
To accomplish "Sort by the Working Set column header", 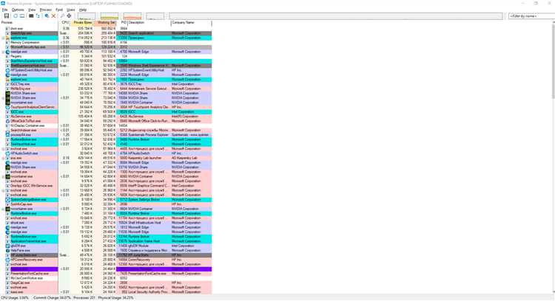I will click(x=105, y=23).
